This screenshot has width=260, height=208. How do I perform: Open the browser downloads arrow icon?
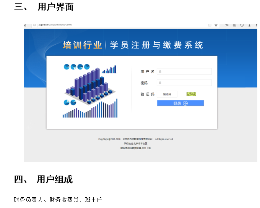click(249, 25)
